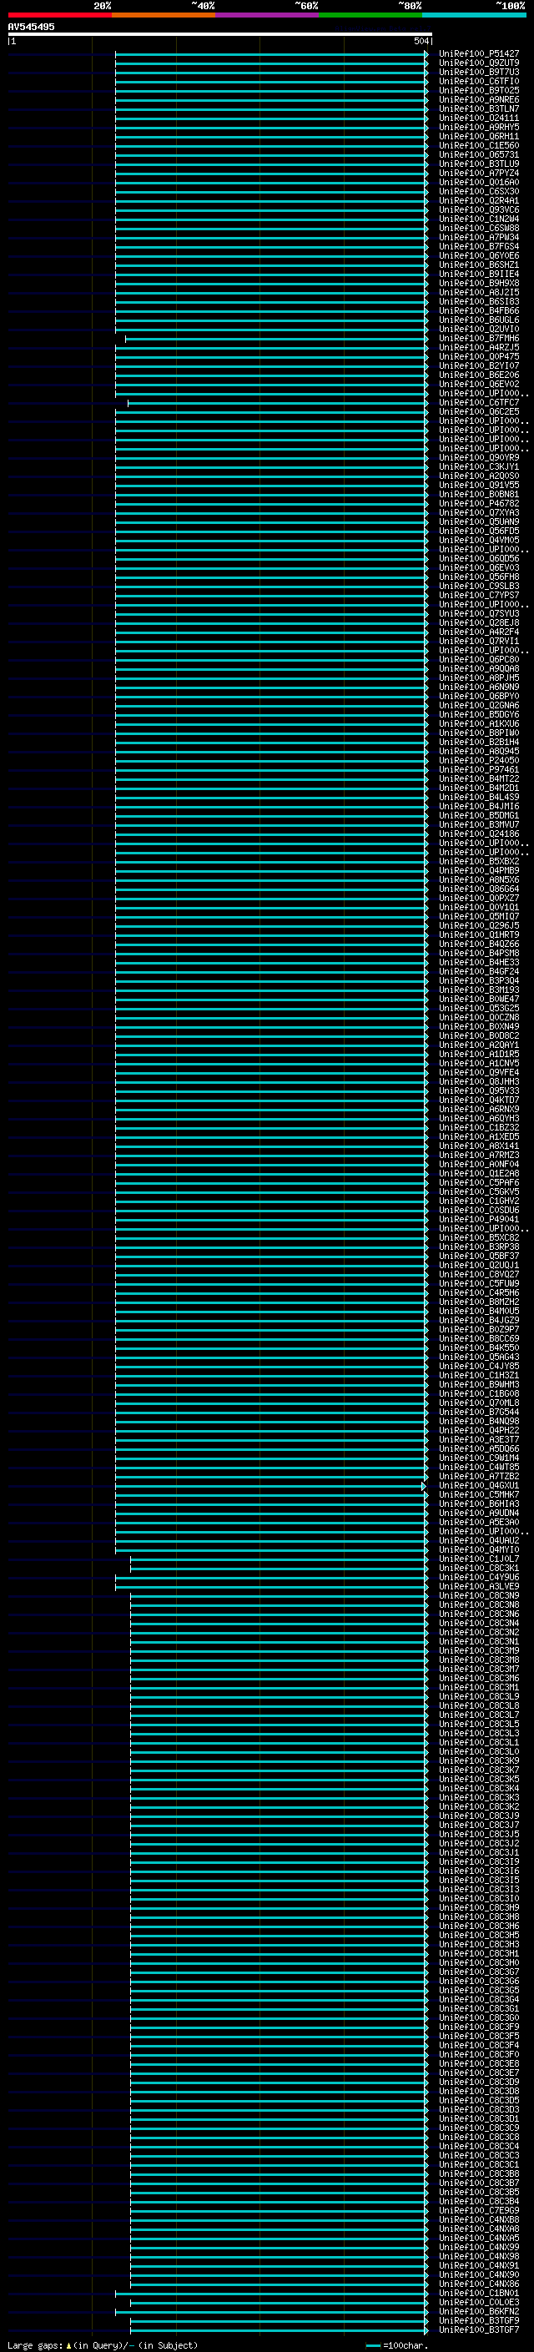The image size is (534, 2352).
Task: Select the query name AV545495
Action: (x=31, y=27)
